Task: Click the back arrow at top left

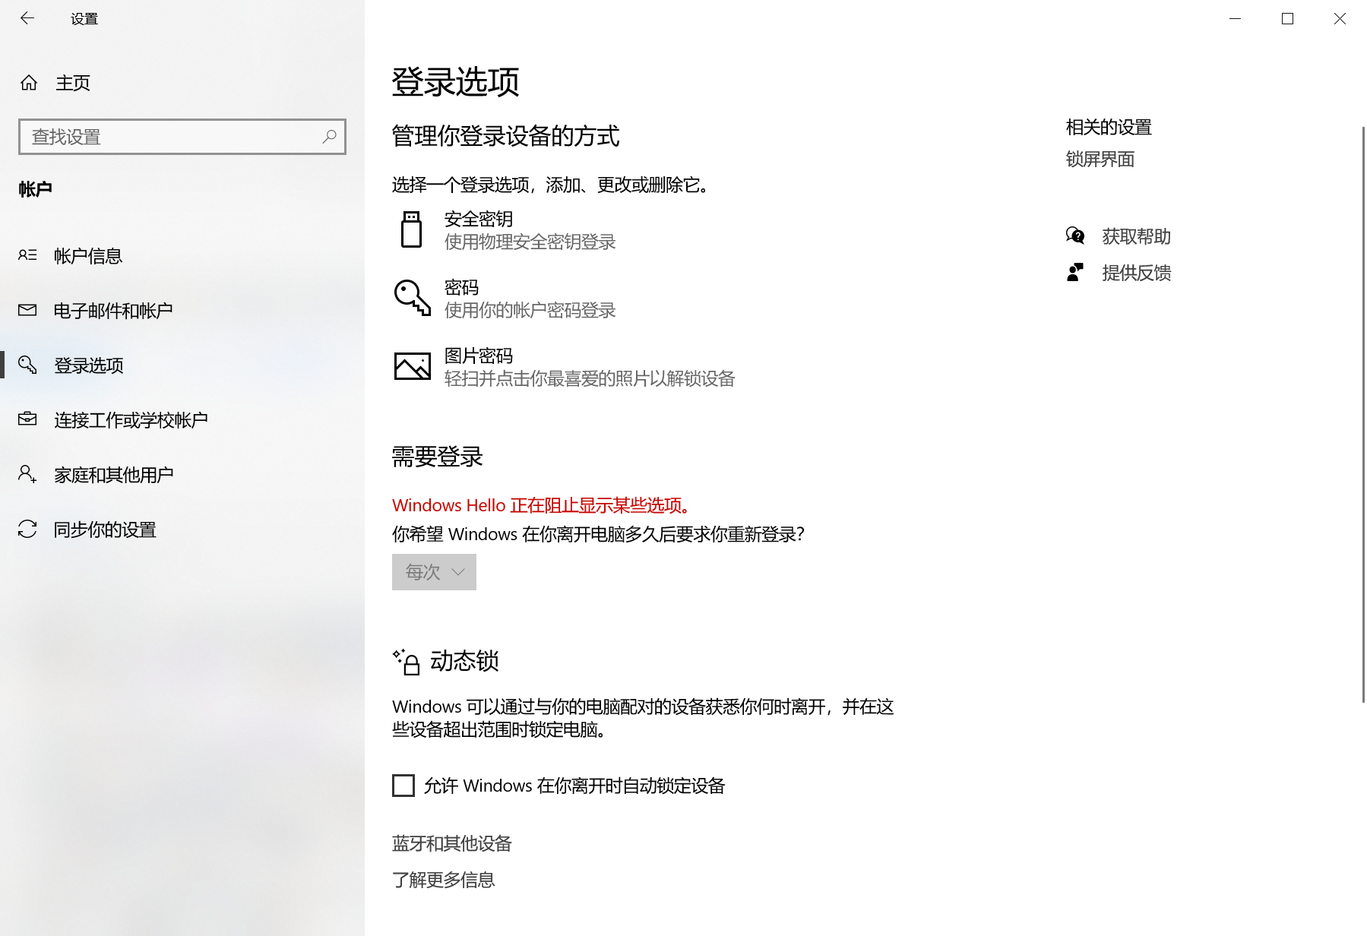Action: (27, 18)
